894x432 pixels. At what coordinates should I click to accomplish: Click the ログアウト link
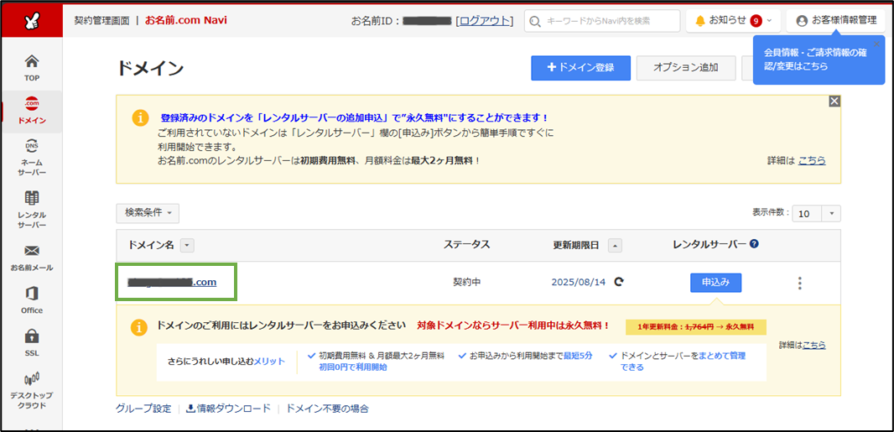485,21
